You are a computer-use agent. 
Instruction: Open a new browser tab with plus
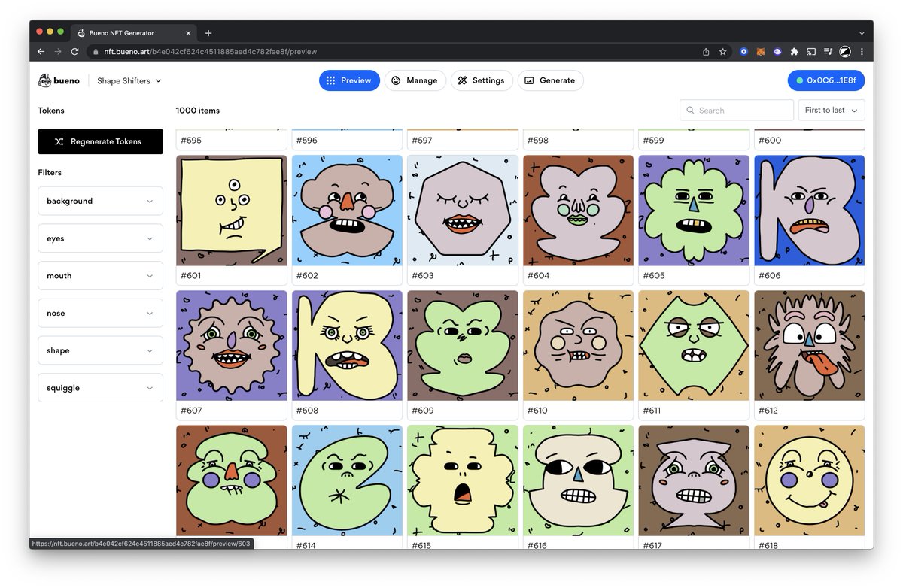click(x=208, y=33)
